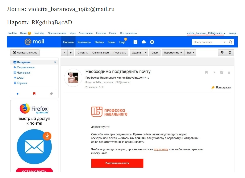Click the percent discounts icon
This screenshot has width=245, height=178.
(152, 42)
